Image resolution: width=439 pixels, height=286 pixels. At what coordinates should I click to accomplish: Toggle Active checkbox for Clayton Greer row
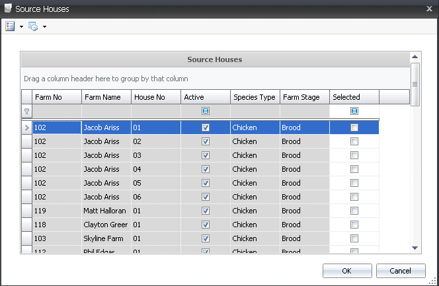pos(206,225)
